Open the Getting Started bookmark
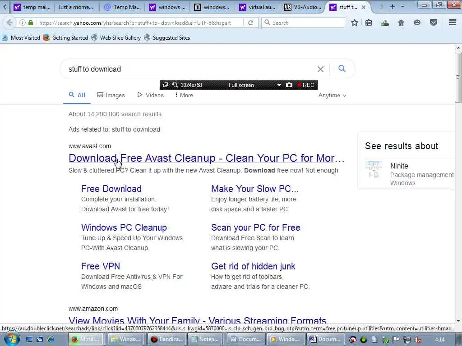The width and height of the screenshot is (462, 346). 66,38
